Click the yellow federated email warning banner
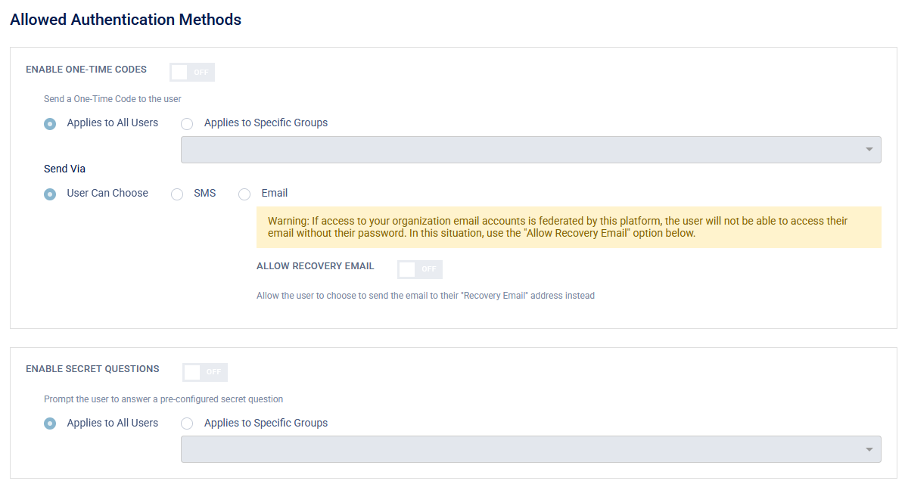 (x=568, y=227)
